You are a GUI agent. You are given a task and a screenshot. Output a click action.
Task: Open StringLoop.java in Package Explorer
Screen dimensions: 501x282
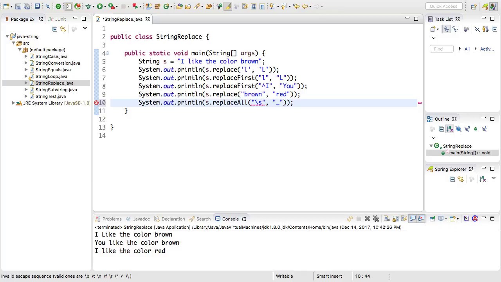[x=51, y=76]
